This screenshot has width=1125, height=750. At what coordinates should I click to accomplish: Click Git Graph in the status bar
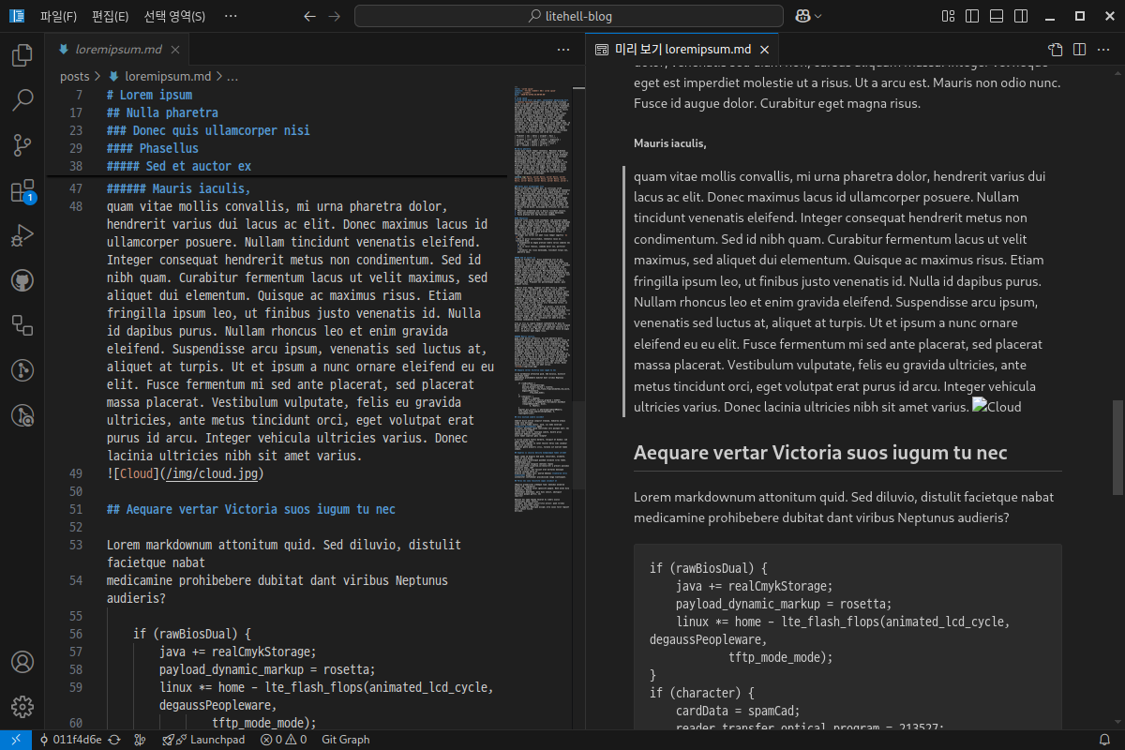346,740
